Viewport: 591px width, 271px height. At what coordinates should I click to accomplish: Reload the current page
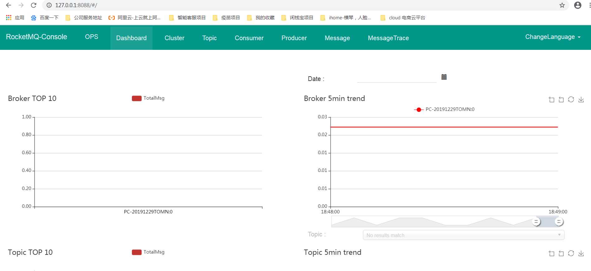pos(34,5)
